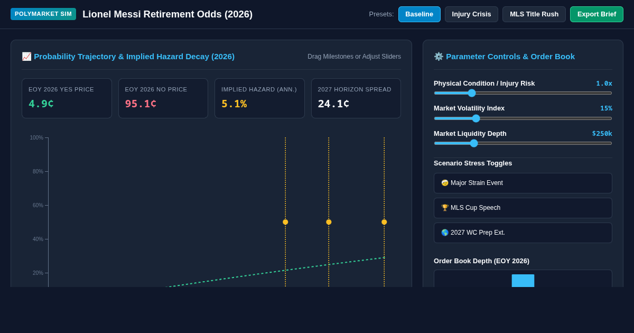Choose the MLS Title Rush preset
Image resolution: width=634 pixels, height=333 pixels.
pos(534,14)
